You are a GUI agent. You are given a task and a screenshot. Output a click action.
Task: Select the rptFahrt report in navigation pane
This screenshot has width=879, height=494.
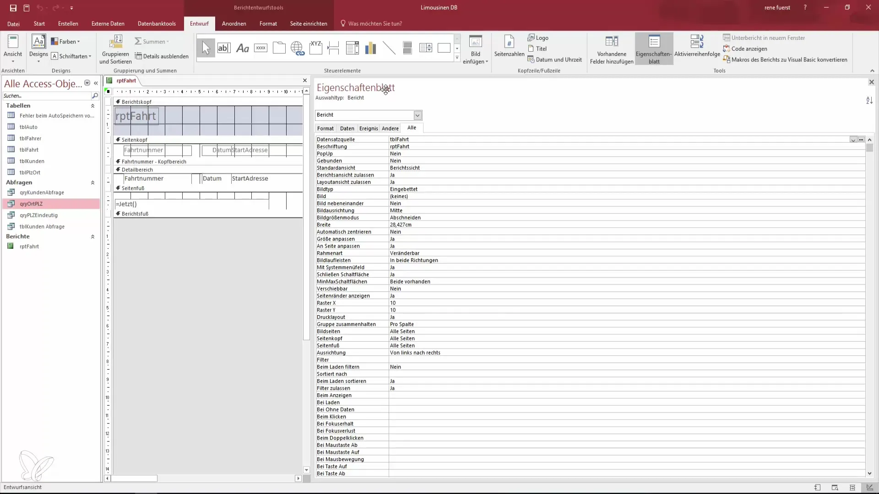click(x=29, y=247)
